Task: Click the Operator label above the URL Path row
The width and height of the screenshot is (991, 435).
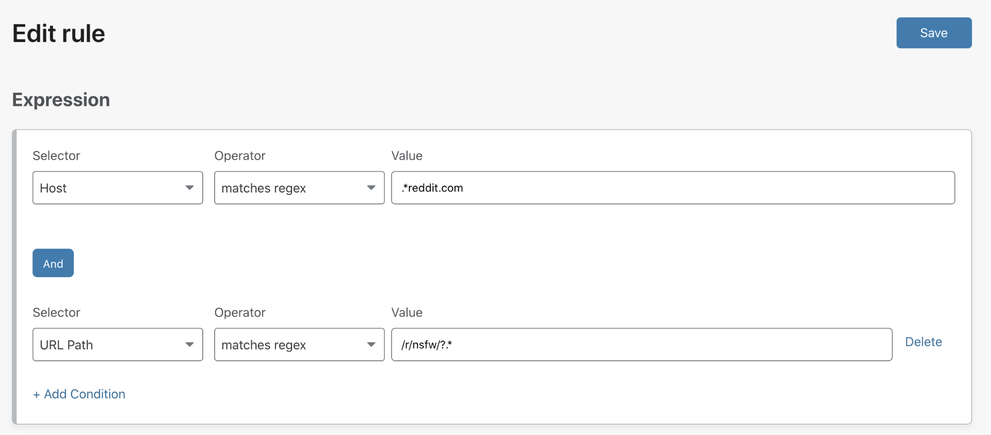Action: coord(240,313)
